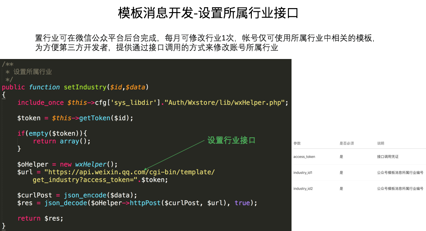426x231 pixels.
Task: Click the public keyword in the code
Action: pyautogui.click(x=14, y=87)
